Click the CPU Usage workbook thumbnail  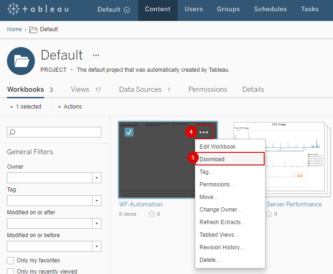pos(297,158)
